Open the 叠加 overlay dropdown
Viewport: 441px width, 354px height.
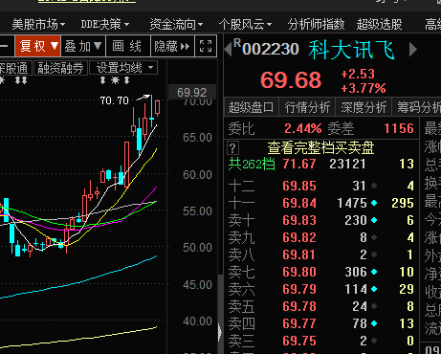tap(83, 46)
